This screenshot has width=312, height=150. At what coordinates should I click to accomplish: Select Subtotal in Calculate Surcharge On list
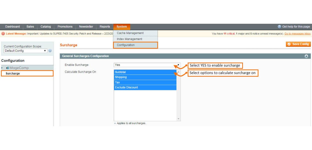[145, 72]
